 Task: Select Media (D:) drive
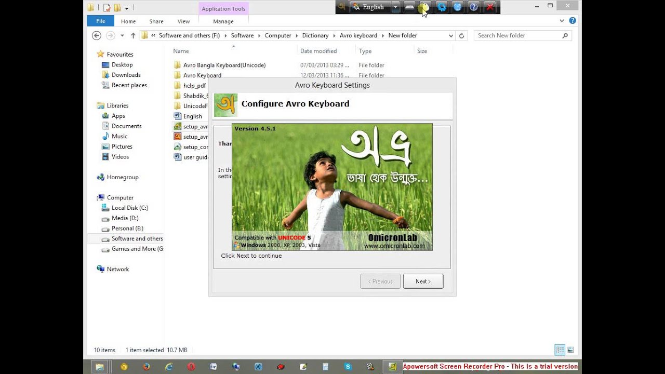(x=125, y=218)
